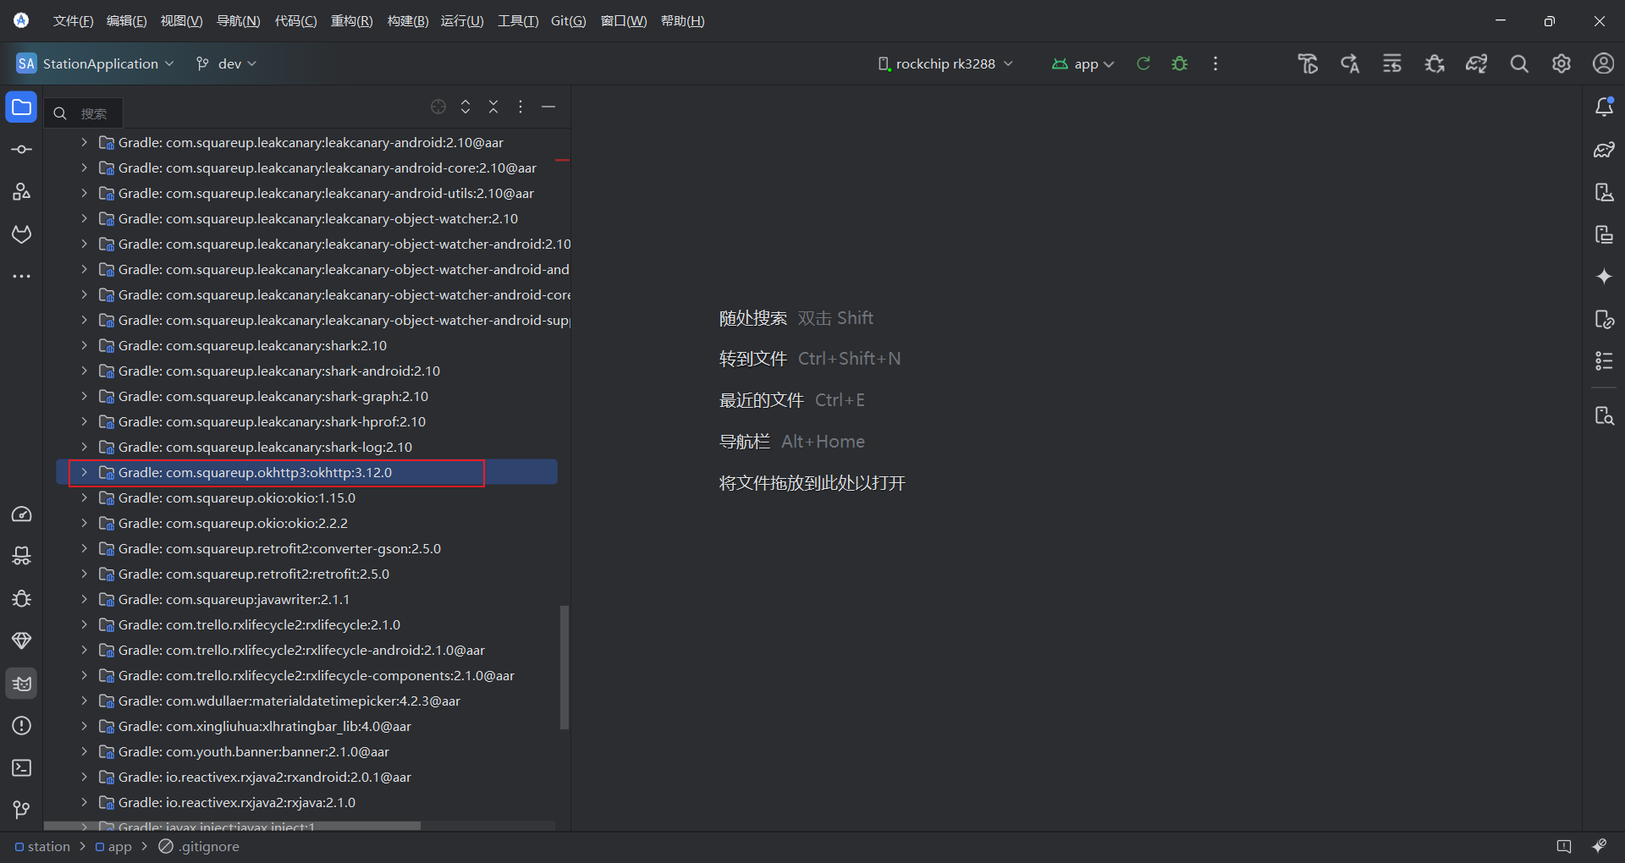
Task: Click expand all in project panel
Action: pos(465,107)
